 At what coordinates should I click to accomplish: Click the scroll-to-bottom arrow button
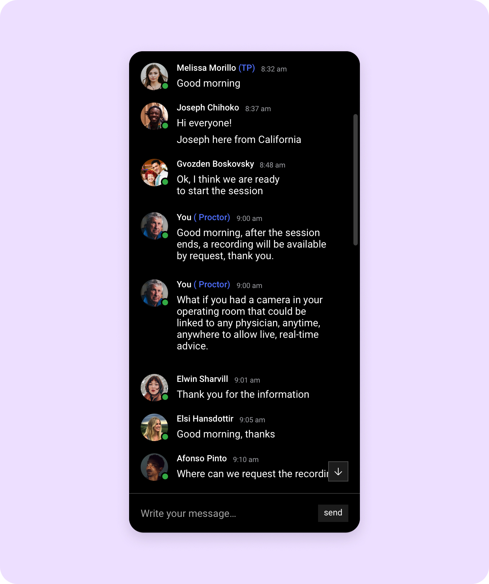338,471
